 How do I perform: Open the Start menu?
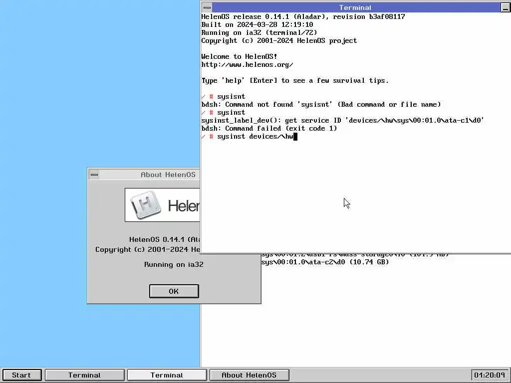pyautogui.click(x=22, y=375)
